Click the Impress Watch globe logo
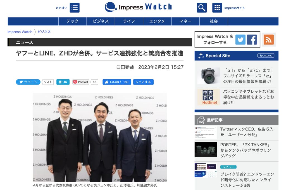The image size is (286, 190). coord(111,7)
